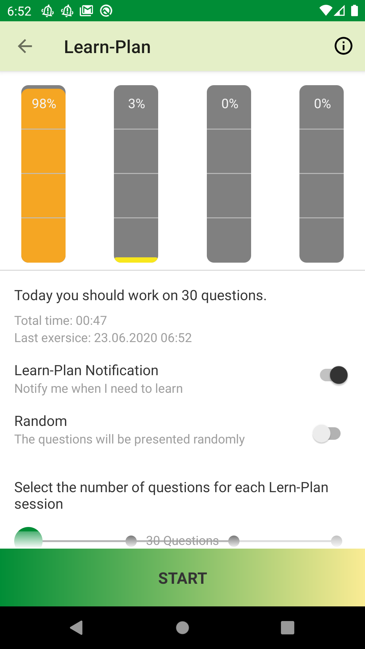This screenshot has width=365, height=649.
Task: Open the info circle icon
Action: click(x=343, y=46)
